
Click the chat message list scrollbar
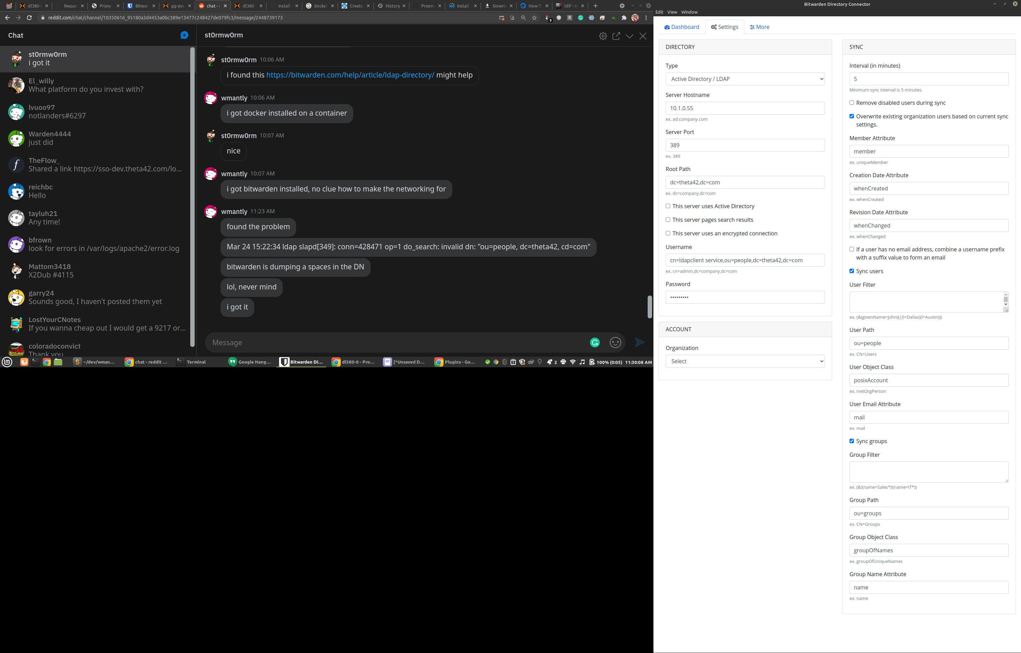pyautogui.click(x=649, y=306)
